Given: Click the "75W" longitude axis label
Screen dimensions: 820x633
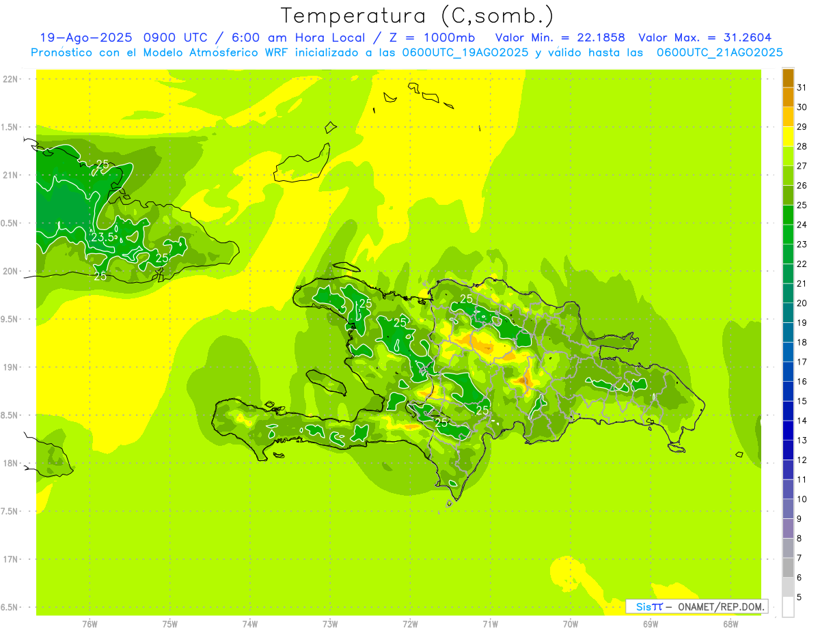Looking at the screenshot, I should 169,624.
